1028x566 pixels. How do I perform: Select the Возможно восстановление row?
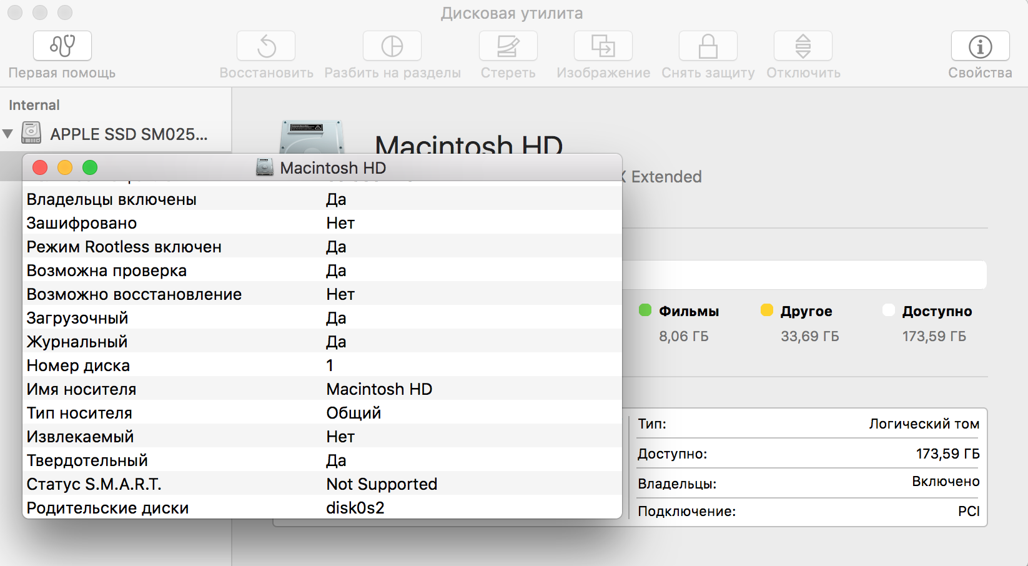click(x=322, y=294)
